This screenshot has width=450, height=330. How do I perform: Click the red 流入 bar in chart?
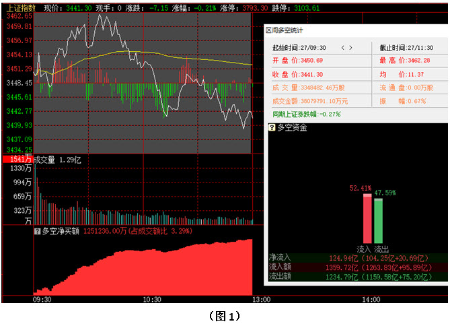367,219
